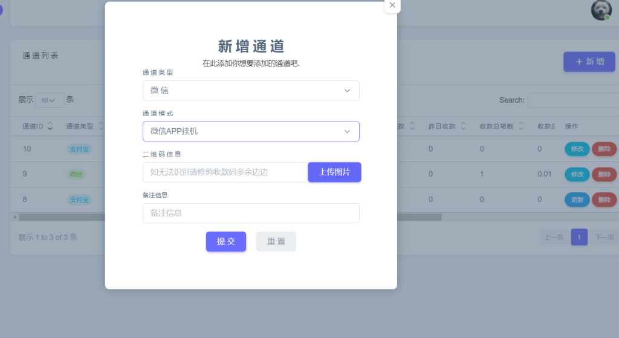Screen dimensions: 619x338
Task: Focus the 二维码信息 text field
Action: click(x=225, y=172)
